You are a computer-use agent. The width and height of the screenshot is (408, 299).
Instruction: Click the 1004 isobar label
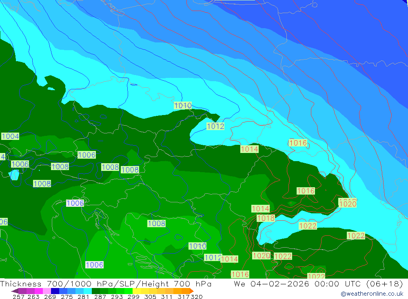[10, 136]
